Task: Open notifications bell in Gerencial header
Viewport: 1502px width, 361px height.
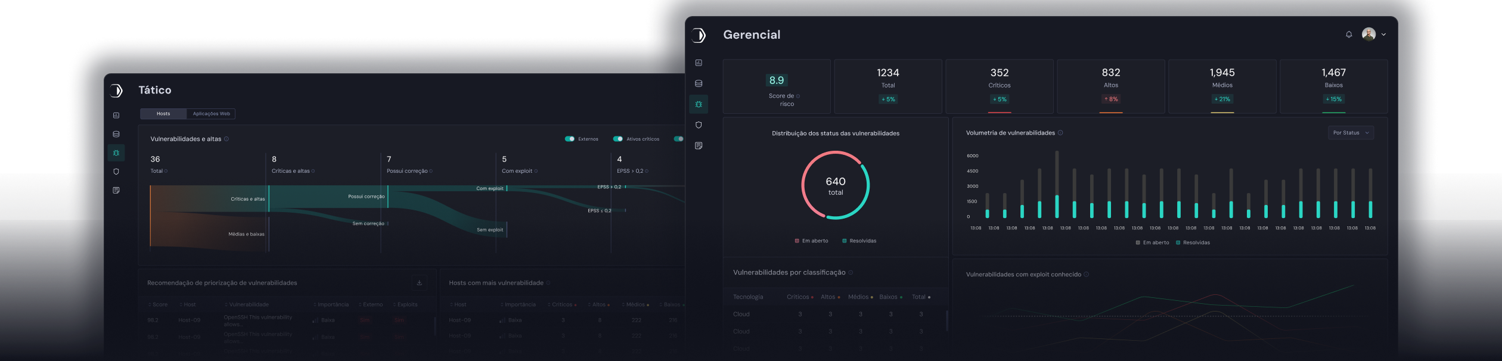Action: coord(1349,35)
